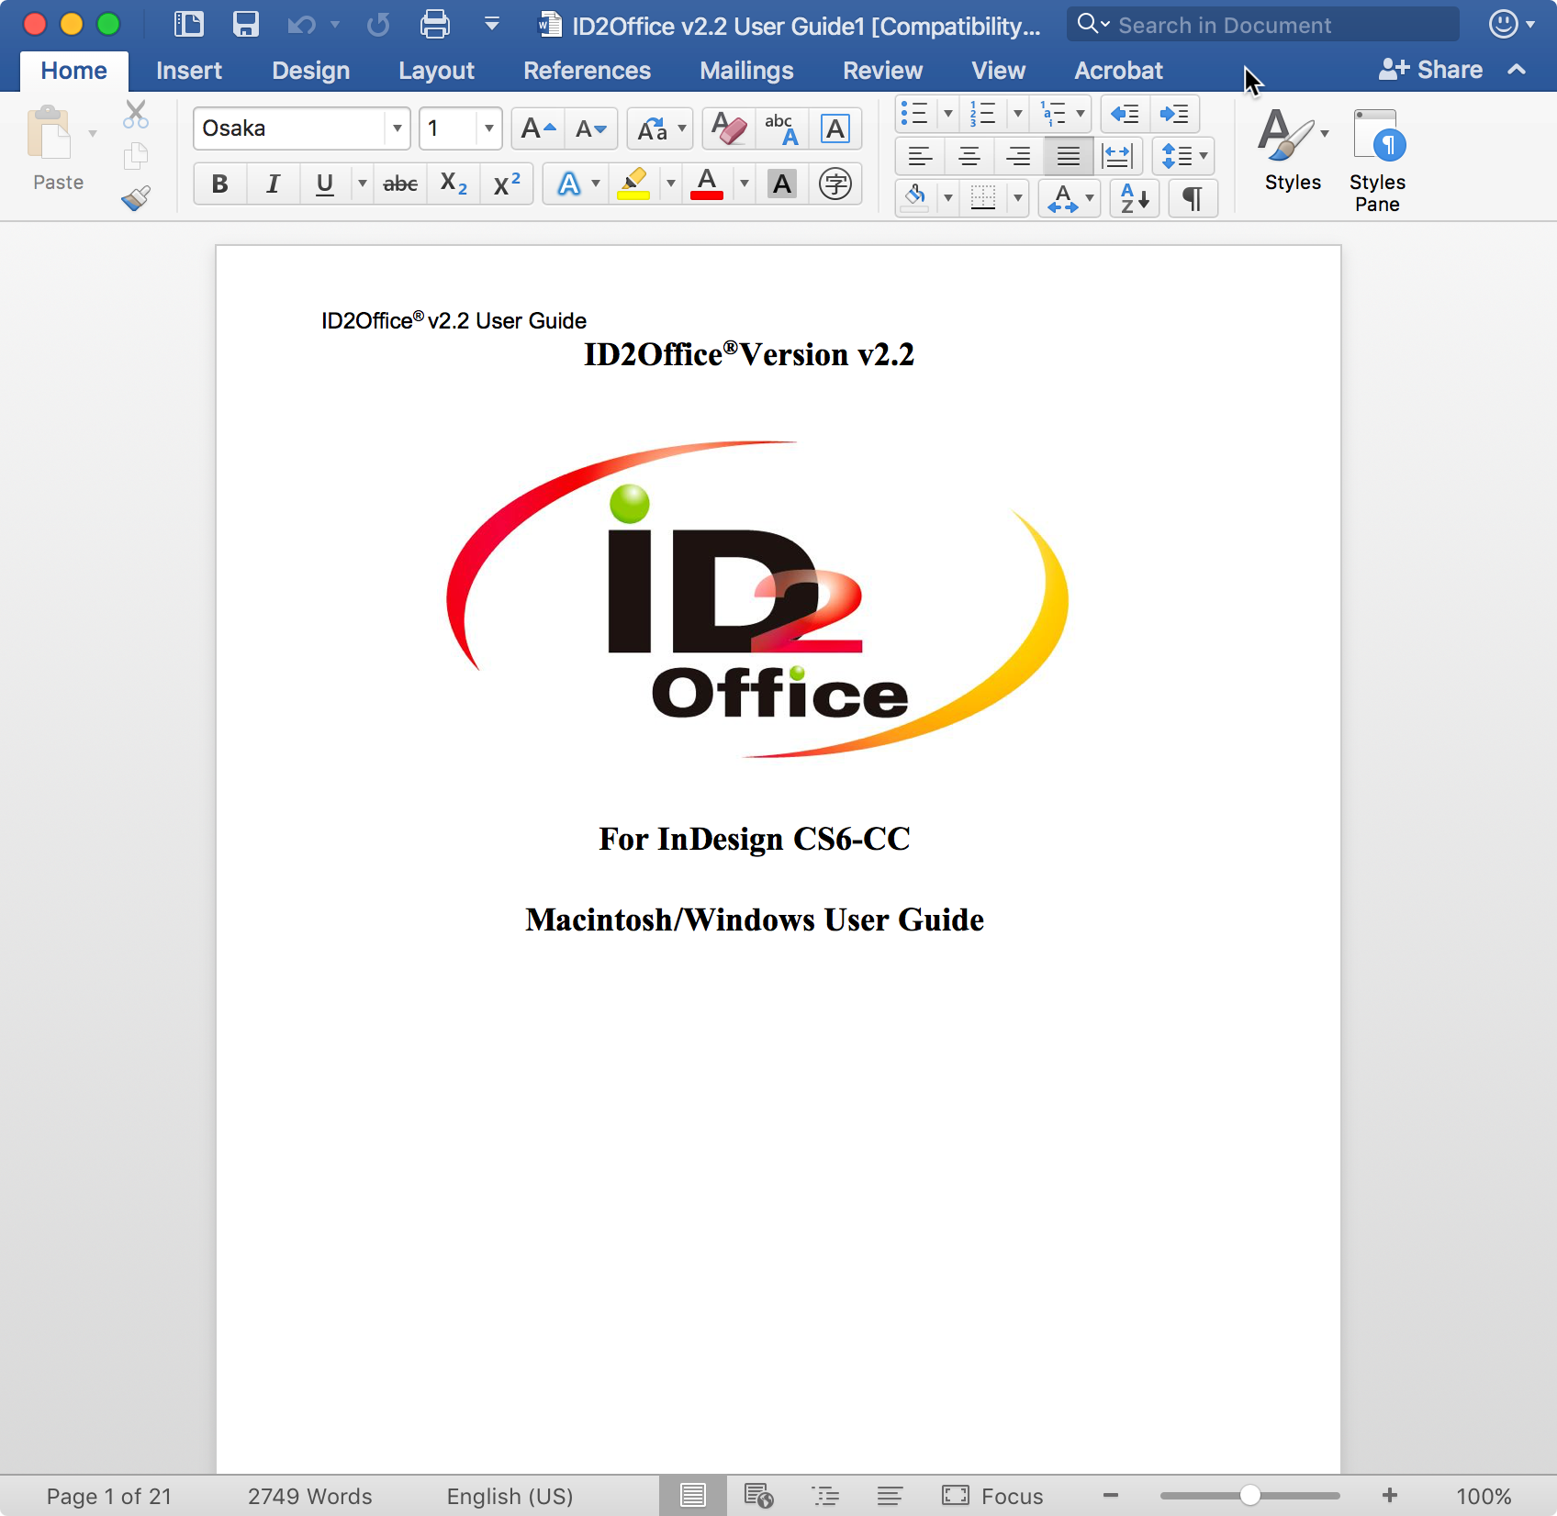Open the font name dropdown

click(x=397, y=128)
